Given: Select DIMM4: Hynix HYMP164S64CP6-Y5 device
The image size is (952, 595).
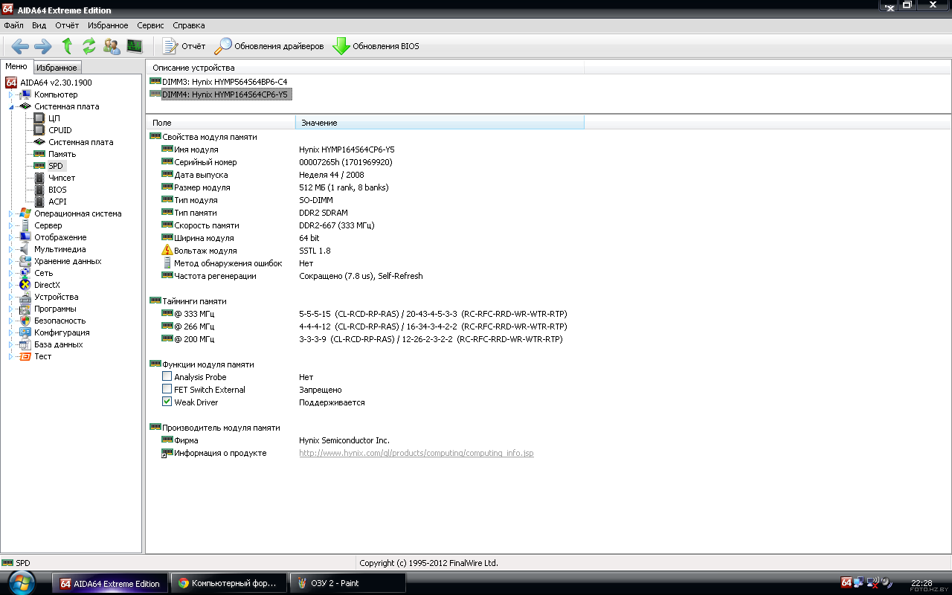Looking at the screenshot, I should [x=226, y=94].
